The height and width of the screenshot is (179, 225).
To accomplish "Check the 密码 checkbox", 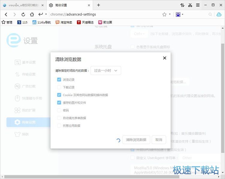I will pos(59,110).
